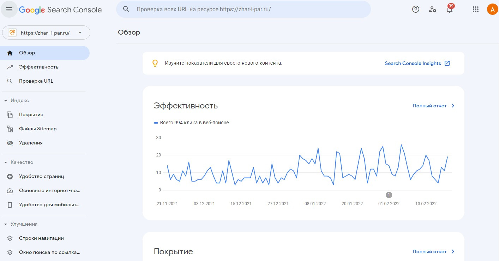This screenshot has width=499, height=261.
Task: Click the help question mark icon
Action: tap(416, 10)
